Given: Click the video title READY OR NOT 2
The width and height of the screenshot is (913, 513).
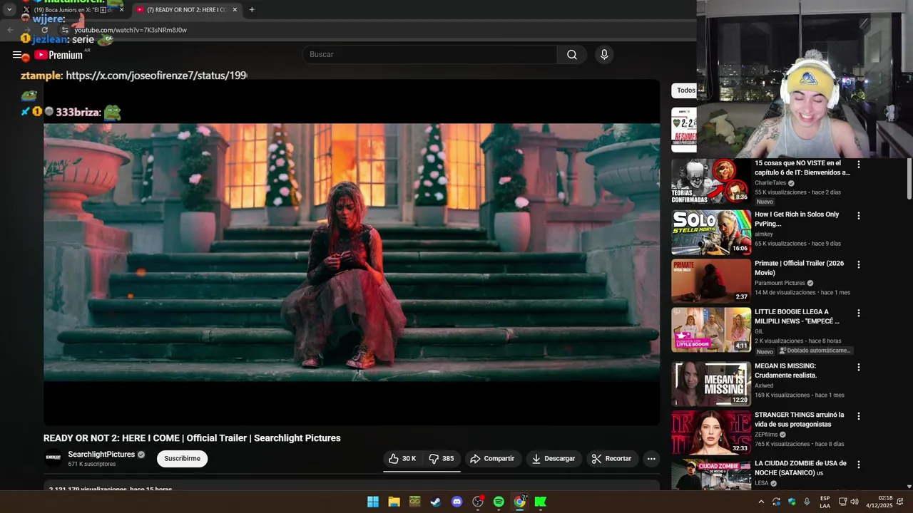Looking at the screenshot, I should (192, 438).
